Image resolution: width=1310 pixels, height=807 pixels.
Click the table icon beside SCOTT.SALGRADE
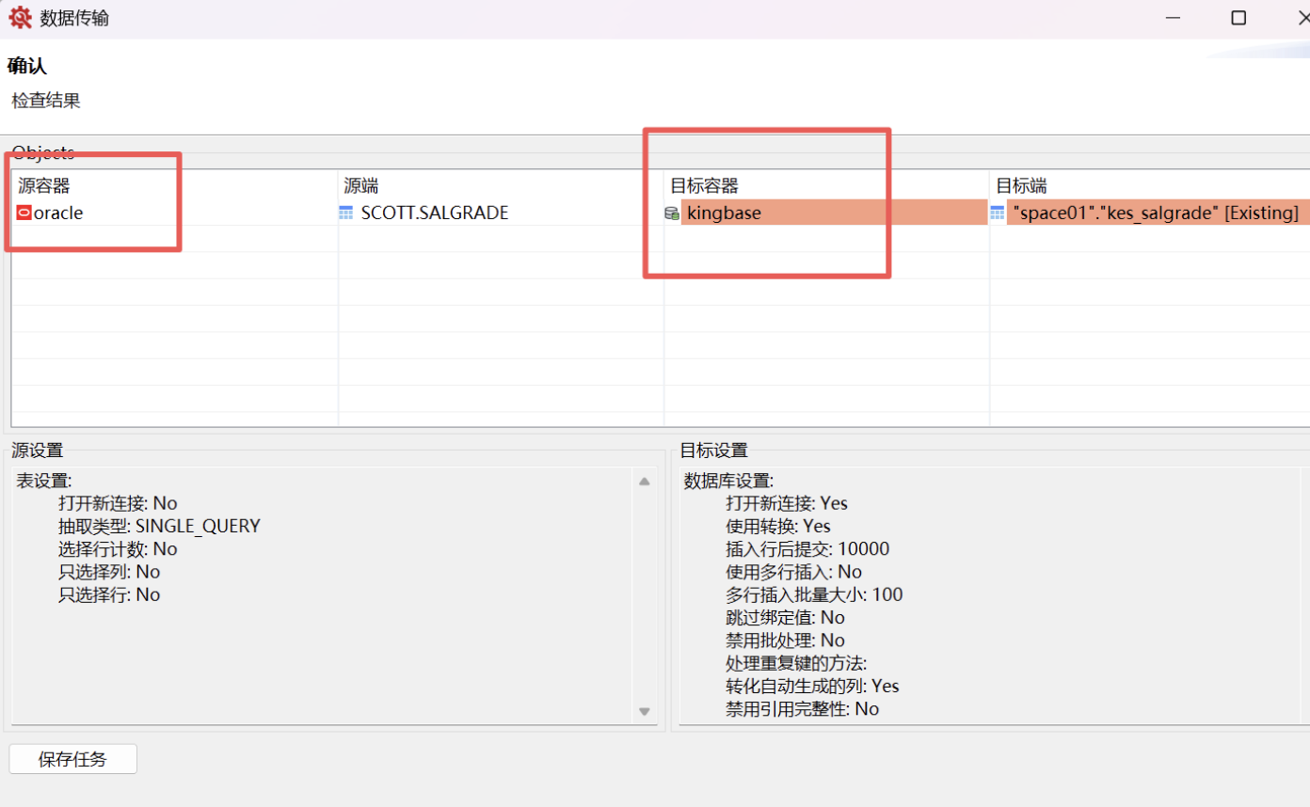(x=346, y=213)
